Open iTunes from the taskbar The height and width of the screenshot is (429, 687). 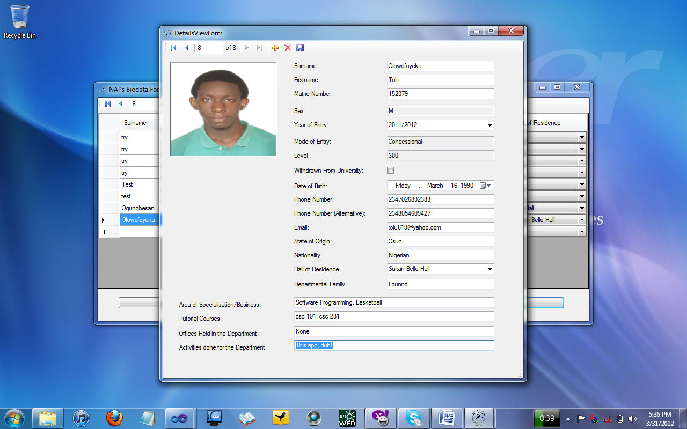point(81,418)
